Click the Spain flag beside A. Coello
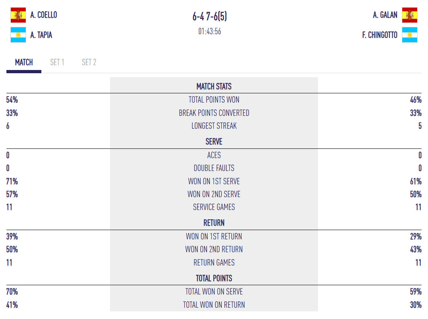The image size is (428, 319). tap(18, 15)
